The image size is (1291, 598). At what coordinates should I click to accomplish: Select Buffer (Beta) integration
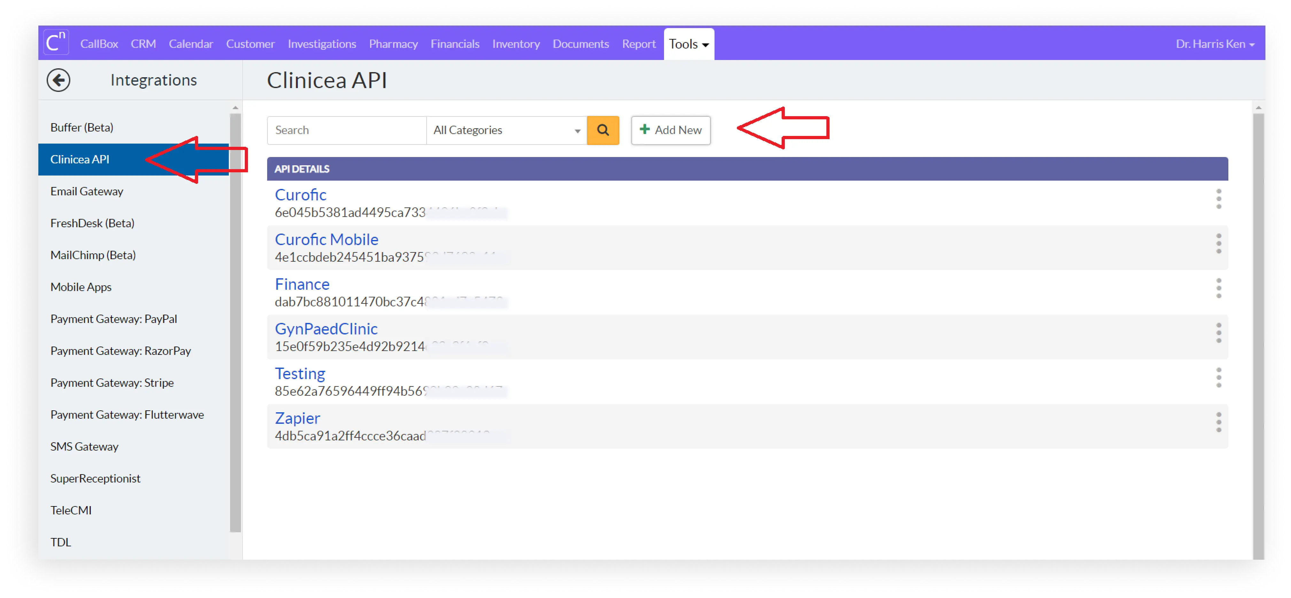[133, 128]
